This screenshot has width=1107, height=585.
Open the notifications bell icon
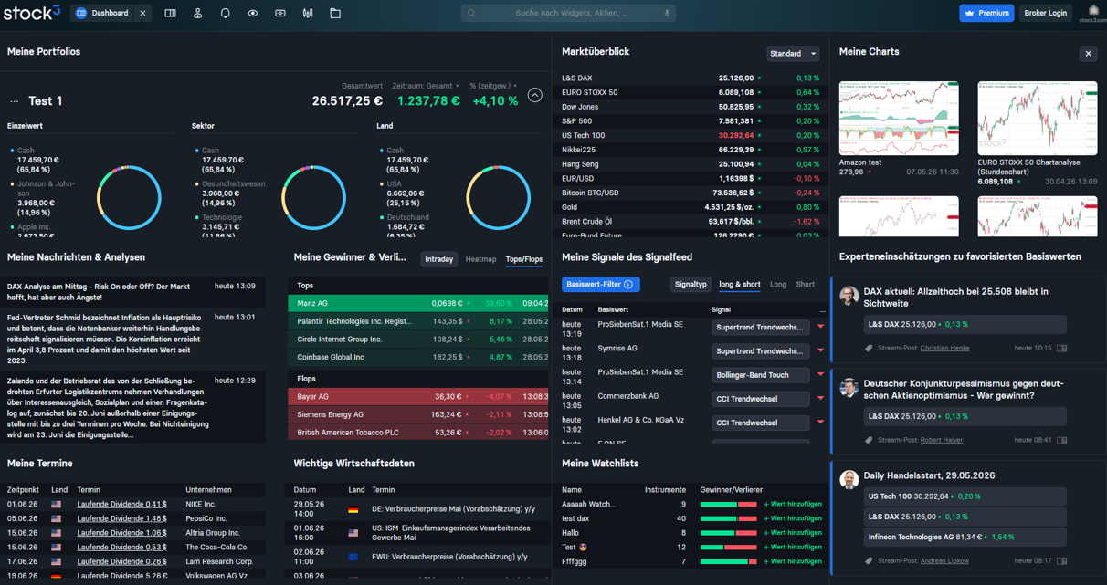tap(225, 14)
